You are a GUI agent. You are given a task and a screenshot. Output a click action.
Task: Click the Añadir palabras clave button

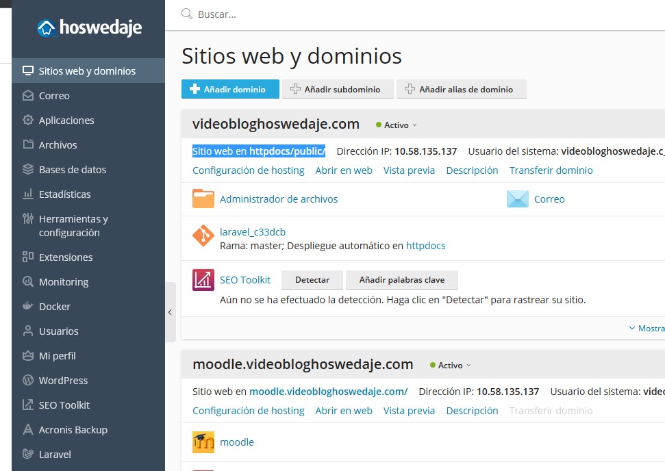402,280
